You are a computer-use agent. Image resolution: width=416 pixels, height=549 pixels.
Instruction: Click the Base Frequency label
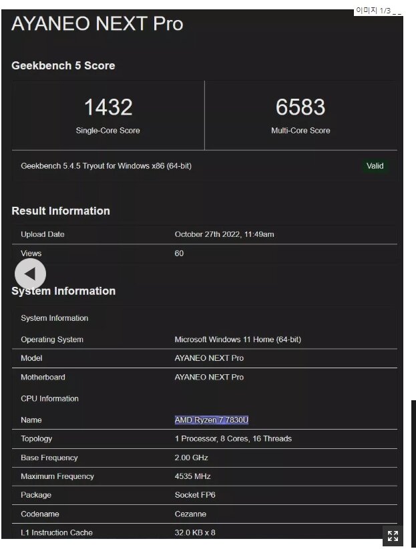[x=49, y=458]
